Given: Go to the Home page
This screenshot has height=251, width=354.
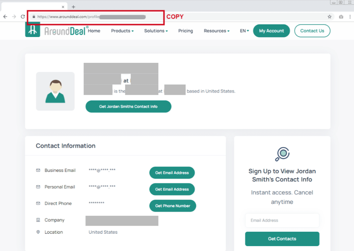Looking at the screenshot, I should click(x=94, y=31).
